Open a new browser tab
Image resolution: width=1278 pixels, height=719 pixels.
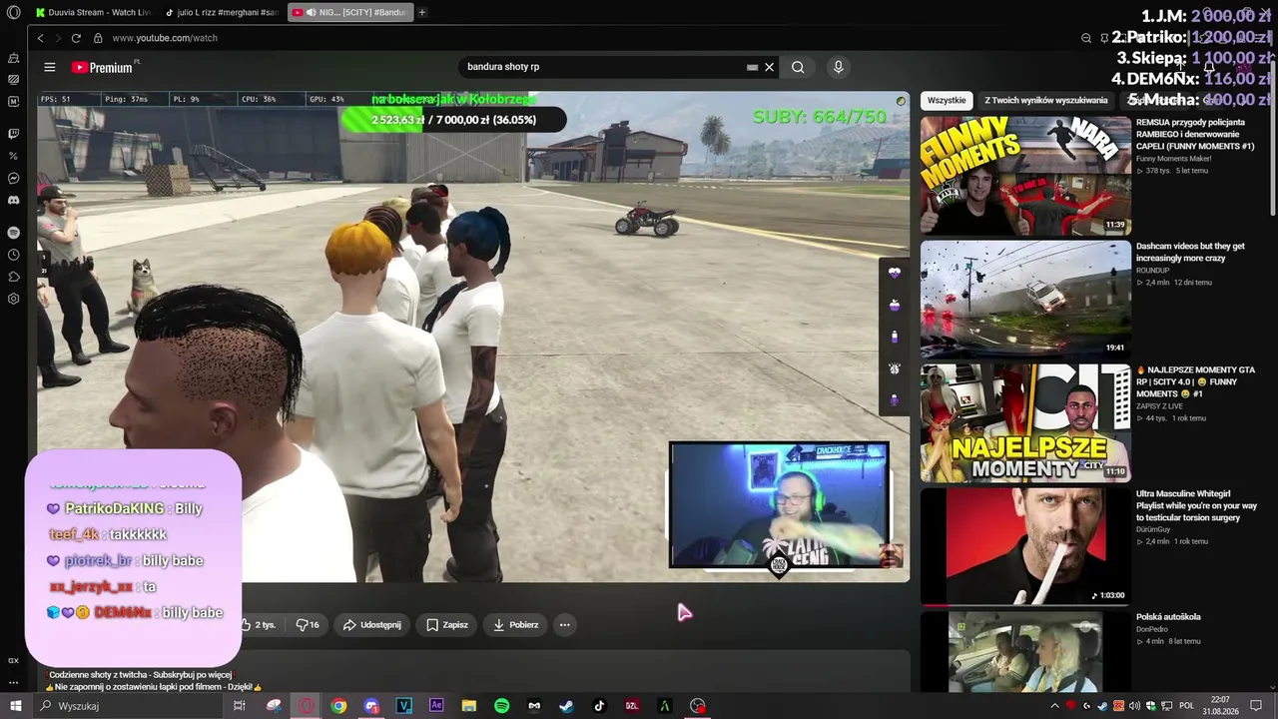coord(422,12)
